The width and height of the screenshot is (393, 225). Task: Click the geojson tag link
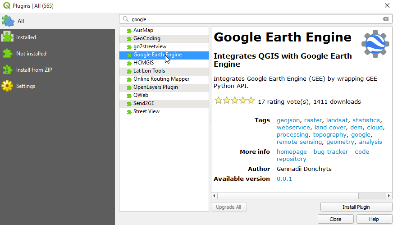pyautogui.click(x=288, y=120)
